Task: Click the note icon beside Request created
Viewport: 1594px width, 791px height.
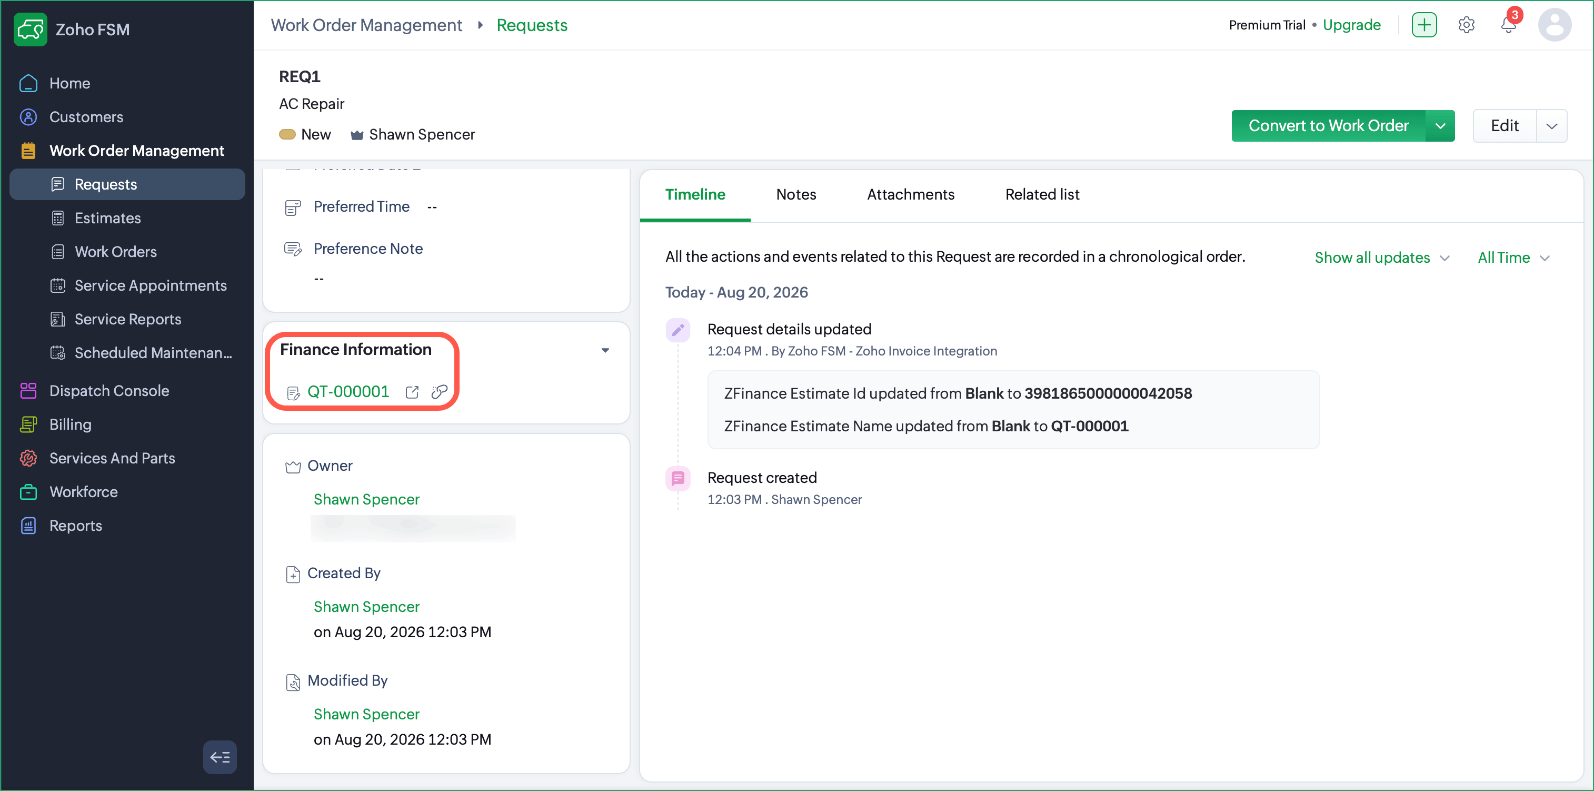Action: point(678,478)
